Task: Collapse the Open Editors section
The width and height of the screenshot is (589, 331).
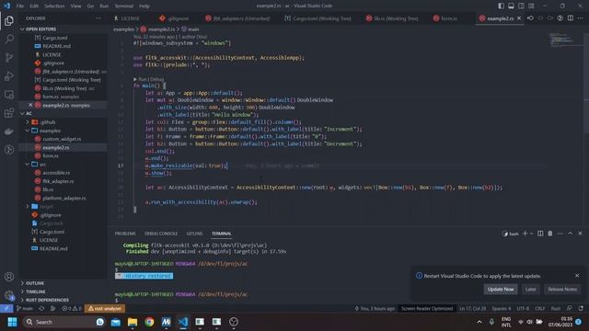Action: click(40, 29)
